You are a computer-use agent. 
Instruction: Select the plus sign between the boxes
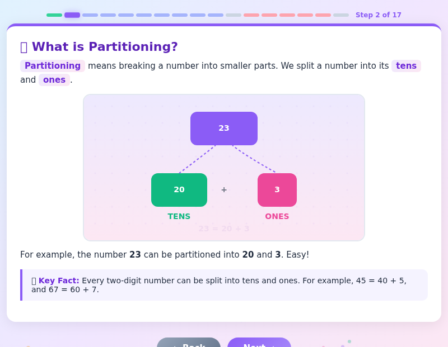click(x=224, y=189)
